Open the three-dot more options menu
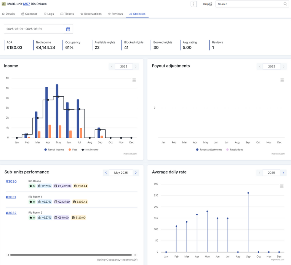 194,4
